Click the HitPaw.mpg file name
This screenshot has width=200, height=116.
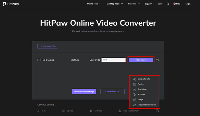click(48, 60)
